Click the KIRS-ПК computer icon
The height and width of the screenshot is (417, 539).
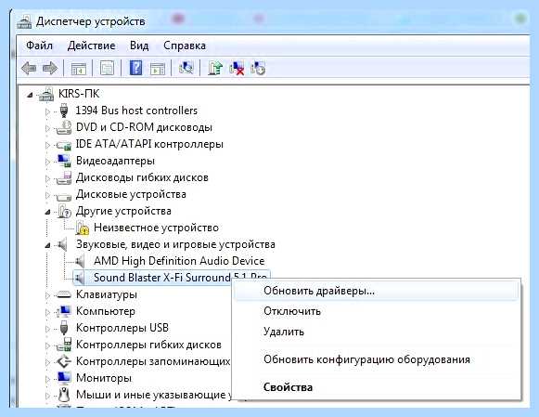[46, 94]
